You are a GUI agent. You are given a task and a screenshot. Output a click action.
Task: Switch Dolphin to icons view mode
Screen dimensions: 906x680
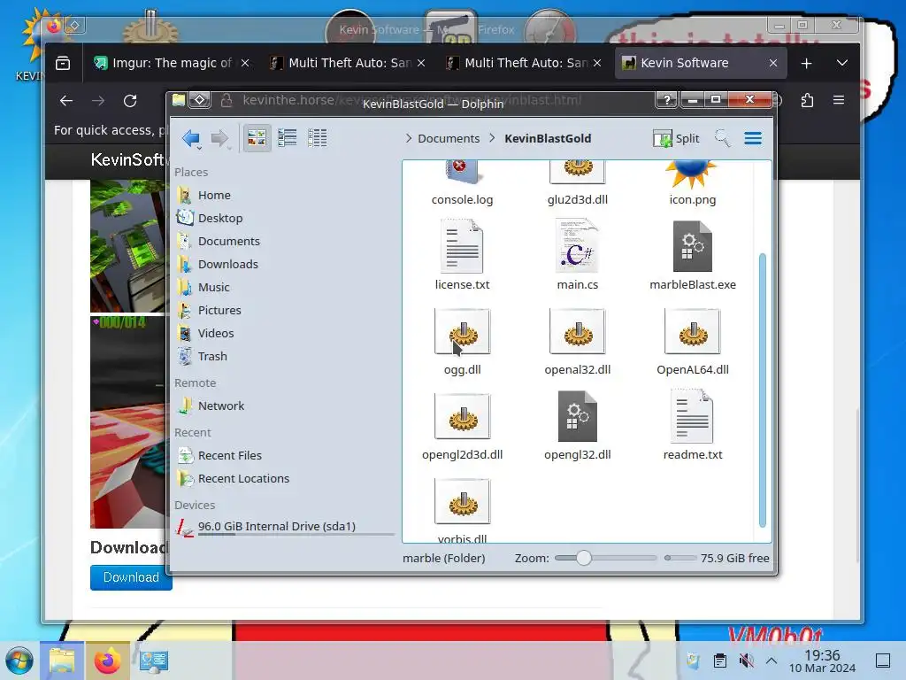[257, 138]
